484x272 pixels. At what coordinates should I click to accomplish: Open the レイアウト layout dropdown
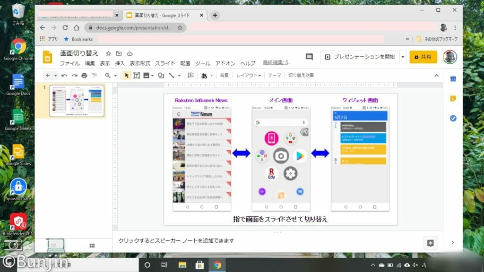coord(249,76)
